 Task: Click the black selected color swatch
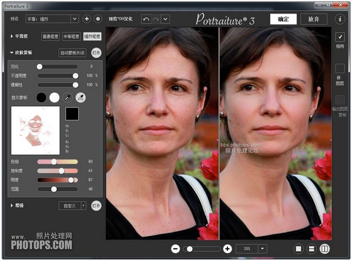pos(72,114)
